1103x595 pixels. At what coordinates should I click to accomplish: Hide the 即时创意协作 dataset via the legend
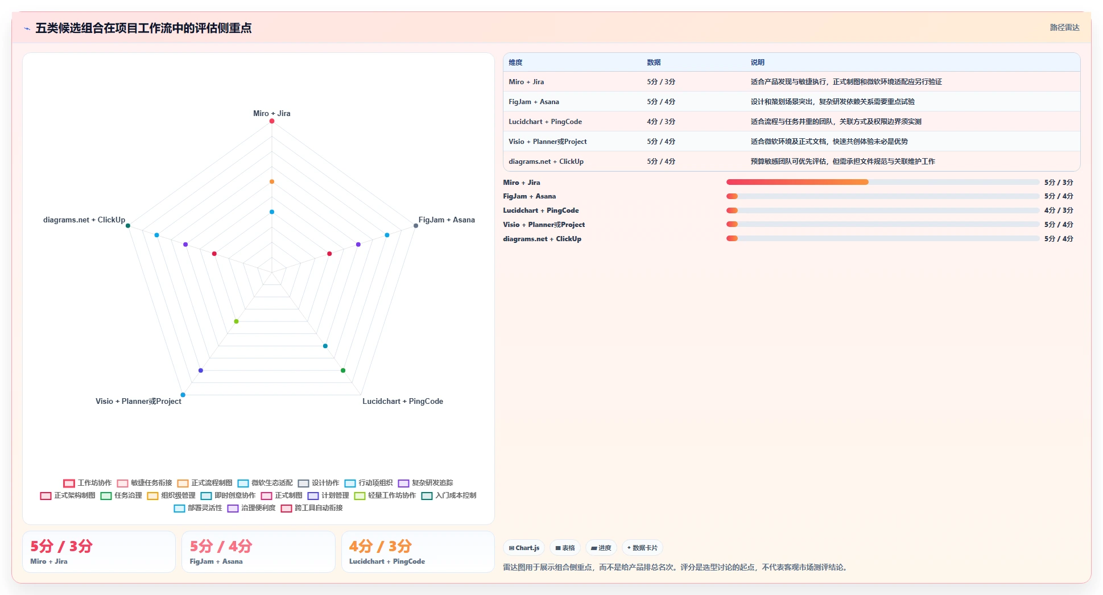click(x=228, y=495)
